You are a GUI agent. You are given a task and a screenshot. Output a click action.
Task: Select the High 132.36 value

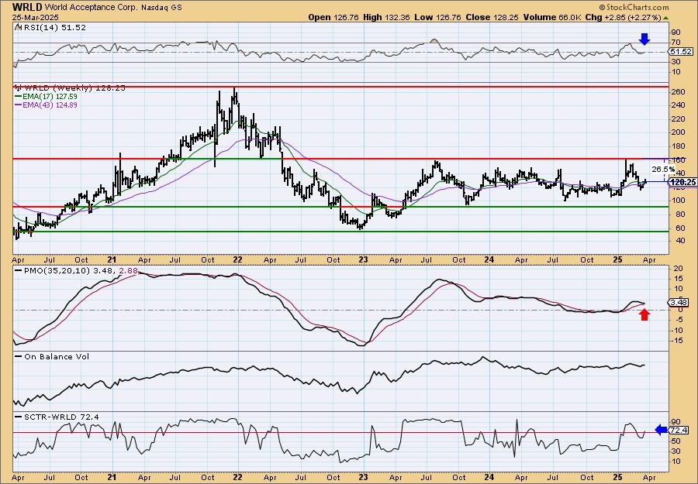(x=386, y=17)
